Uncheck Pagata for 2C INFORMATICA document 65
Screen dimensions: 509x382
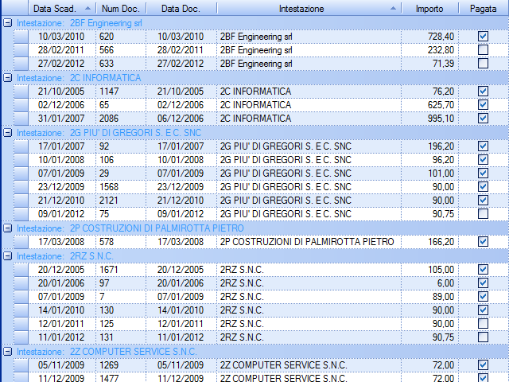[x=483, y=105]
